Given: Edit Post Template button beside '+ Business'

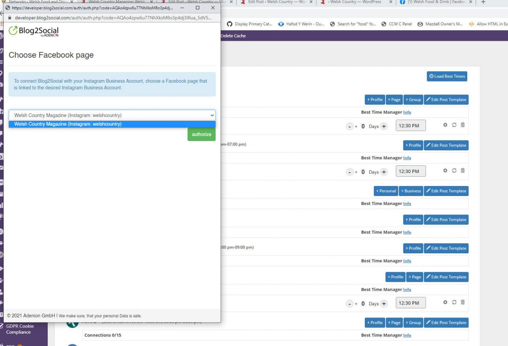Looking at the screenshot, I should pyautogui.click(x=446, y=191).
